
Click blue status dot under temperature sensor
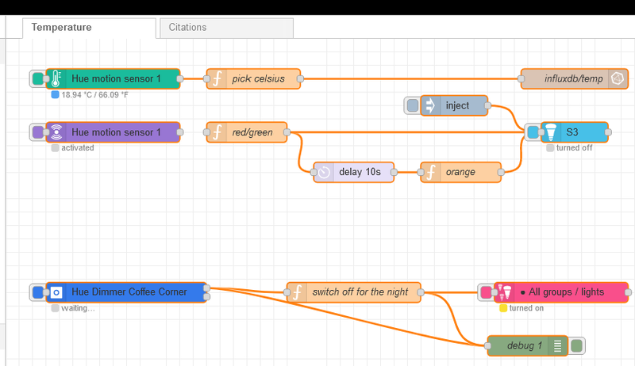(55, 95)
